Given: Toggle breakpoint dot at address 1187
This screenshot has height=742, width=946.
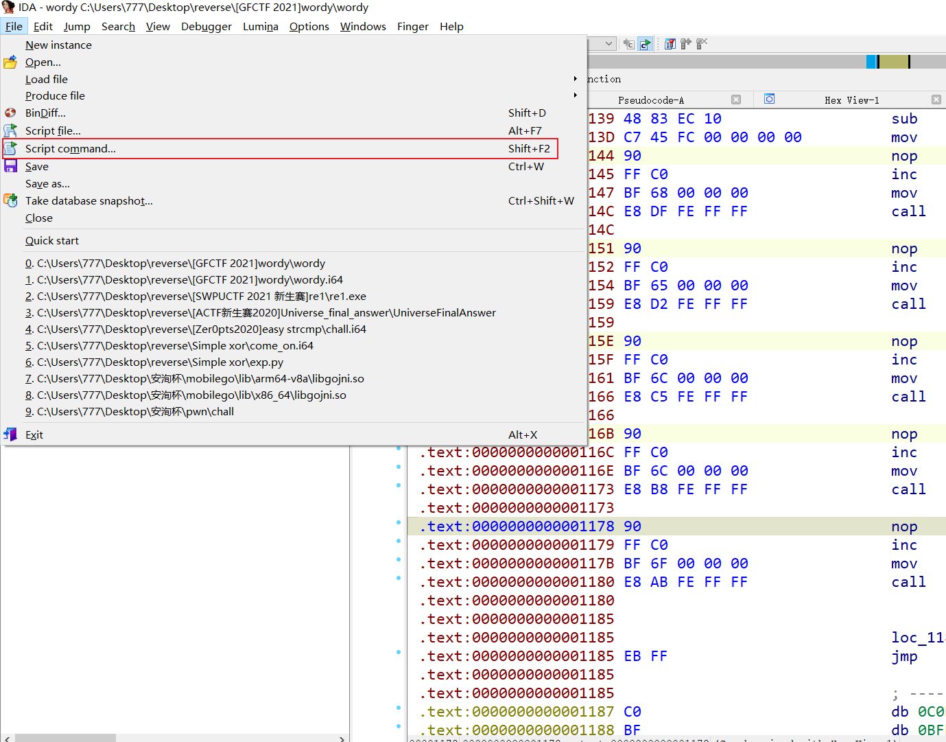Looking at the screenshot, I should 399,708.
